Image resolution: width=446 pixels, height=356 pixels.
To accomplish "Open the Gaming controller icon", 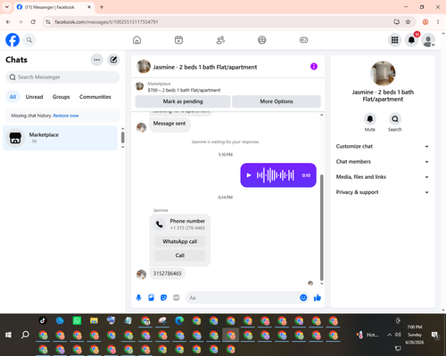I will (x=303, y=40).
